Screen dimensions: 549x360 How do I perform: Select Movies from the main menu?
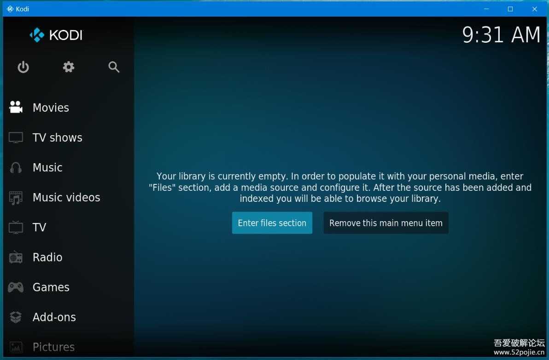[x=51, y=107]
